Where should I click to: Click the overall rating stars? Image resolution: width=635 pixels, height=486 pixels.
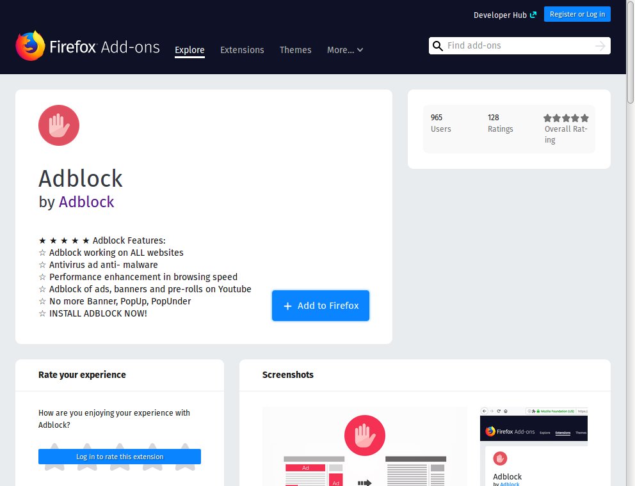click(566, 118)
